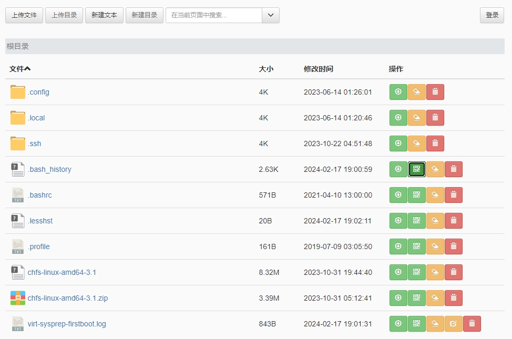Image resolution: width=512 pixels, height=339 pixels.
Task: Delete the .bashrc file
Action: click(453, 195)
